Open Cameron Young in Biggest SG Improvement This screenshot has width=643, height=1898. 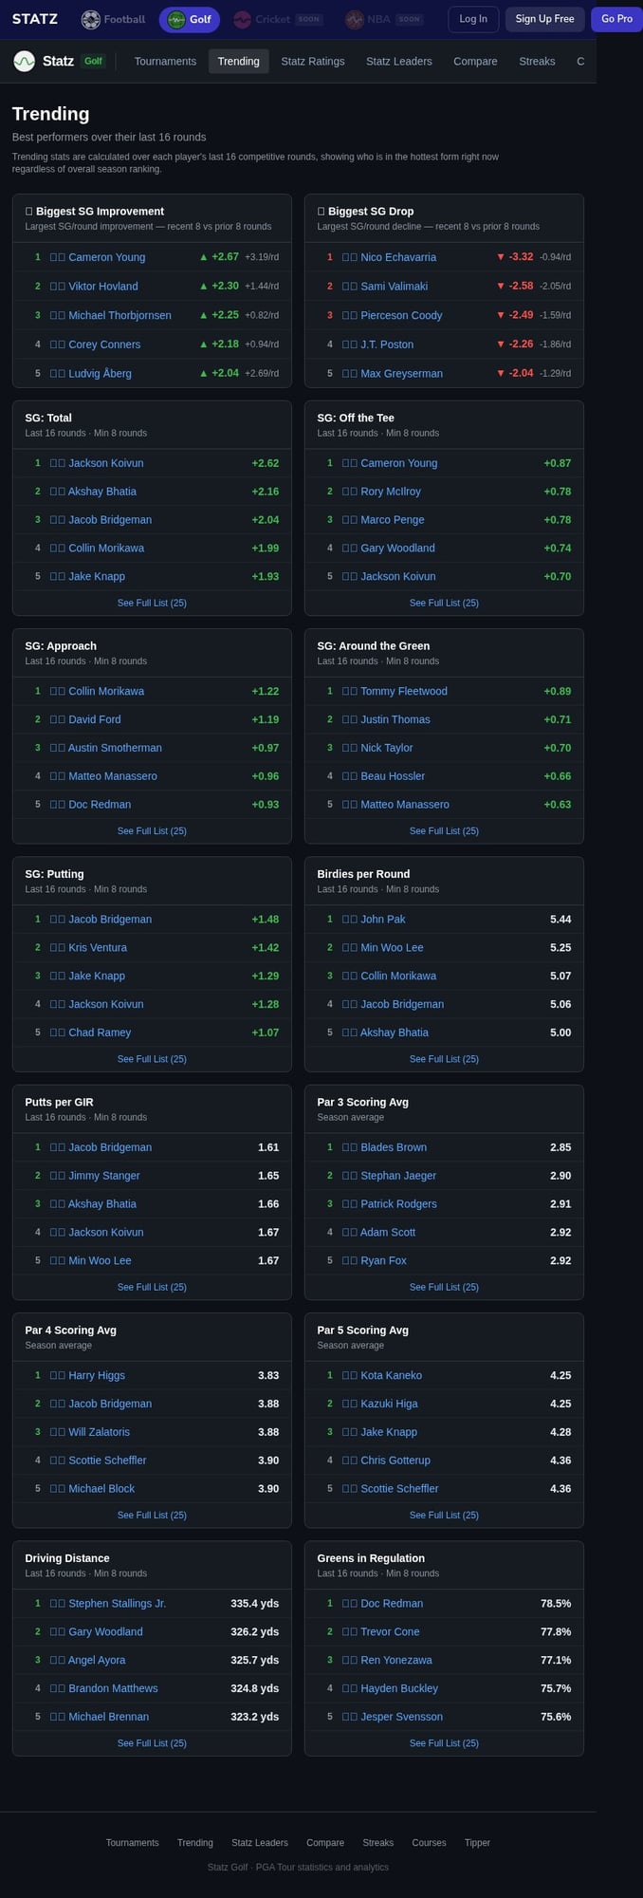106,257
